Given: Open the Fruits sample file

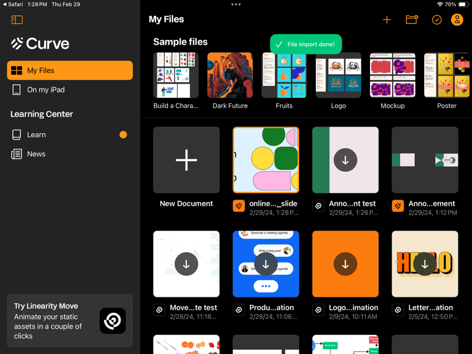Looking at the screenshot, I should tap(284, 75).
